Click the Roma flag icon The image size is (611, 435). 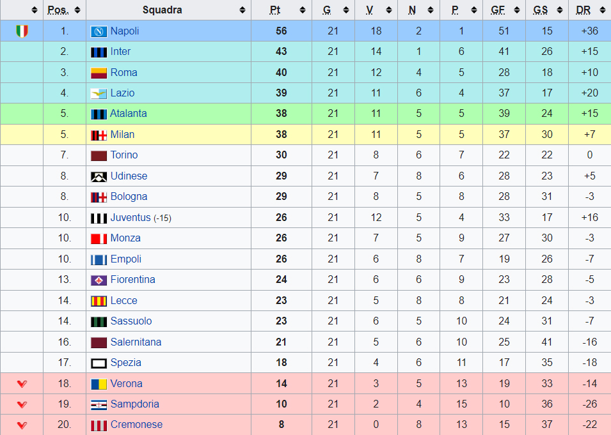click(99, 73)
